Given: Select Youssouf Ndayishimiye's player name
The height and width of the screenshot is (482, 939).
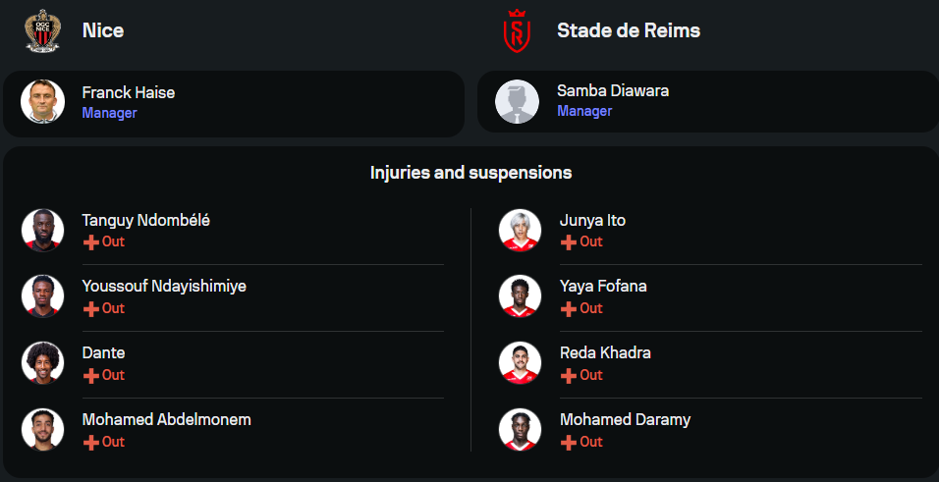Looking at the screenshot, I should [x=164, y=287].
